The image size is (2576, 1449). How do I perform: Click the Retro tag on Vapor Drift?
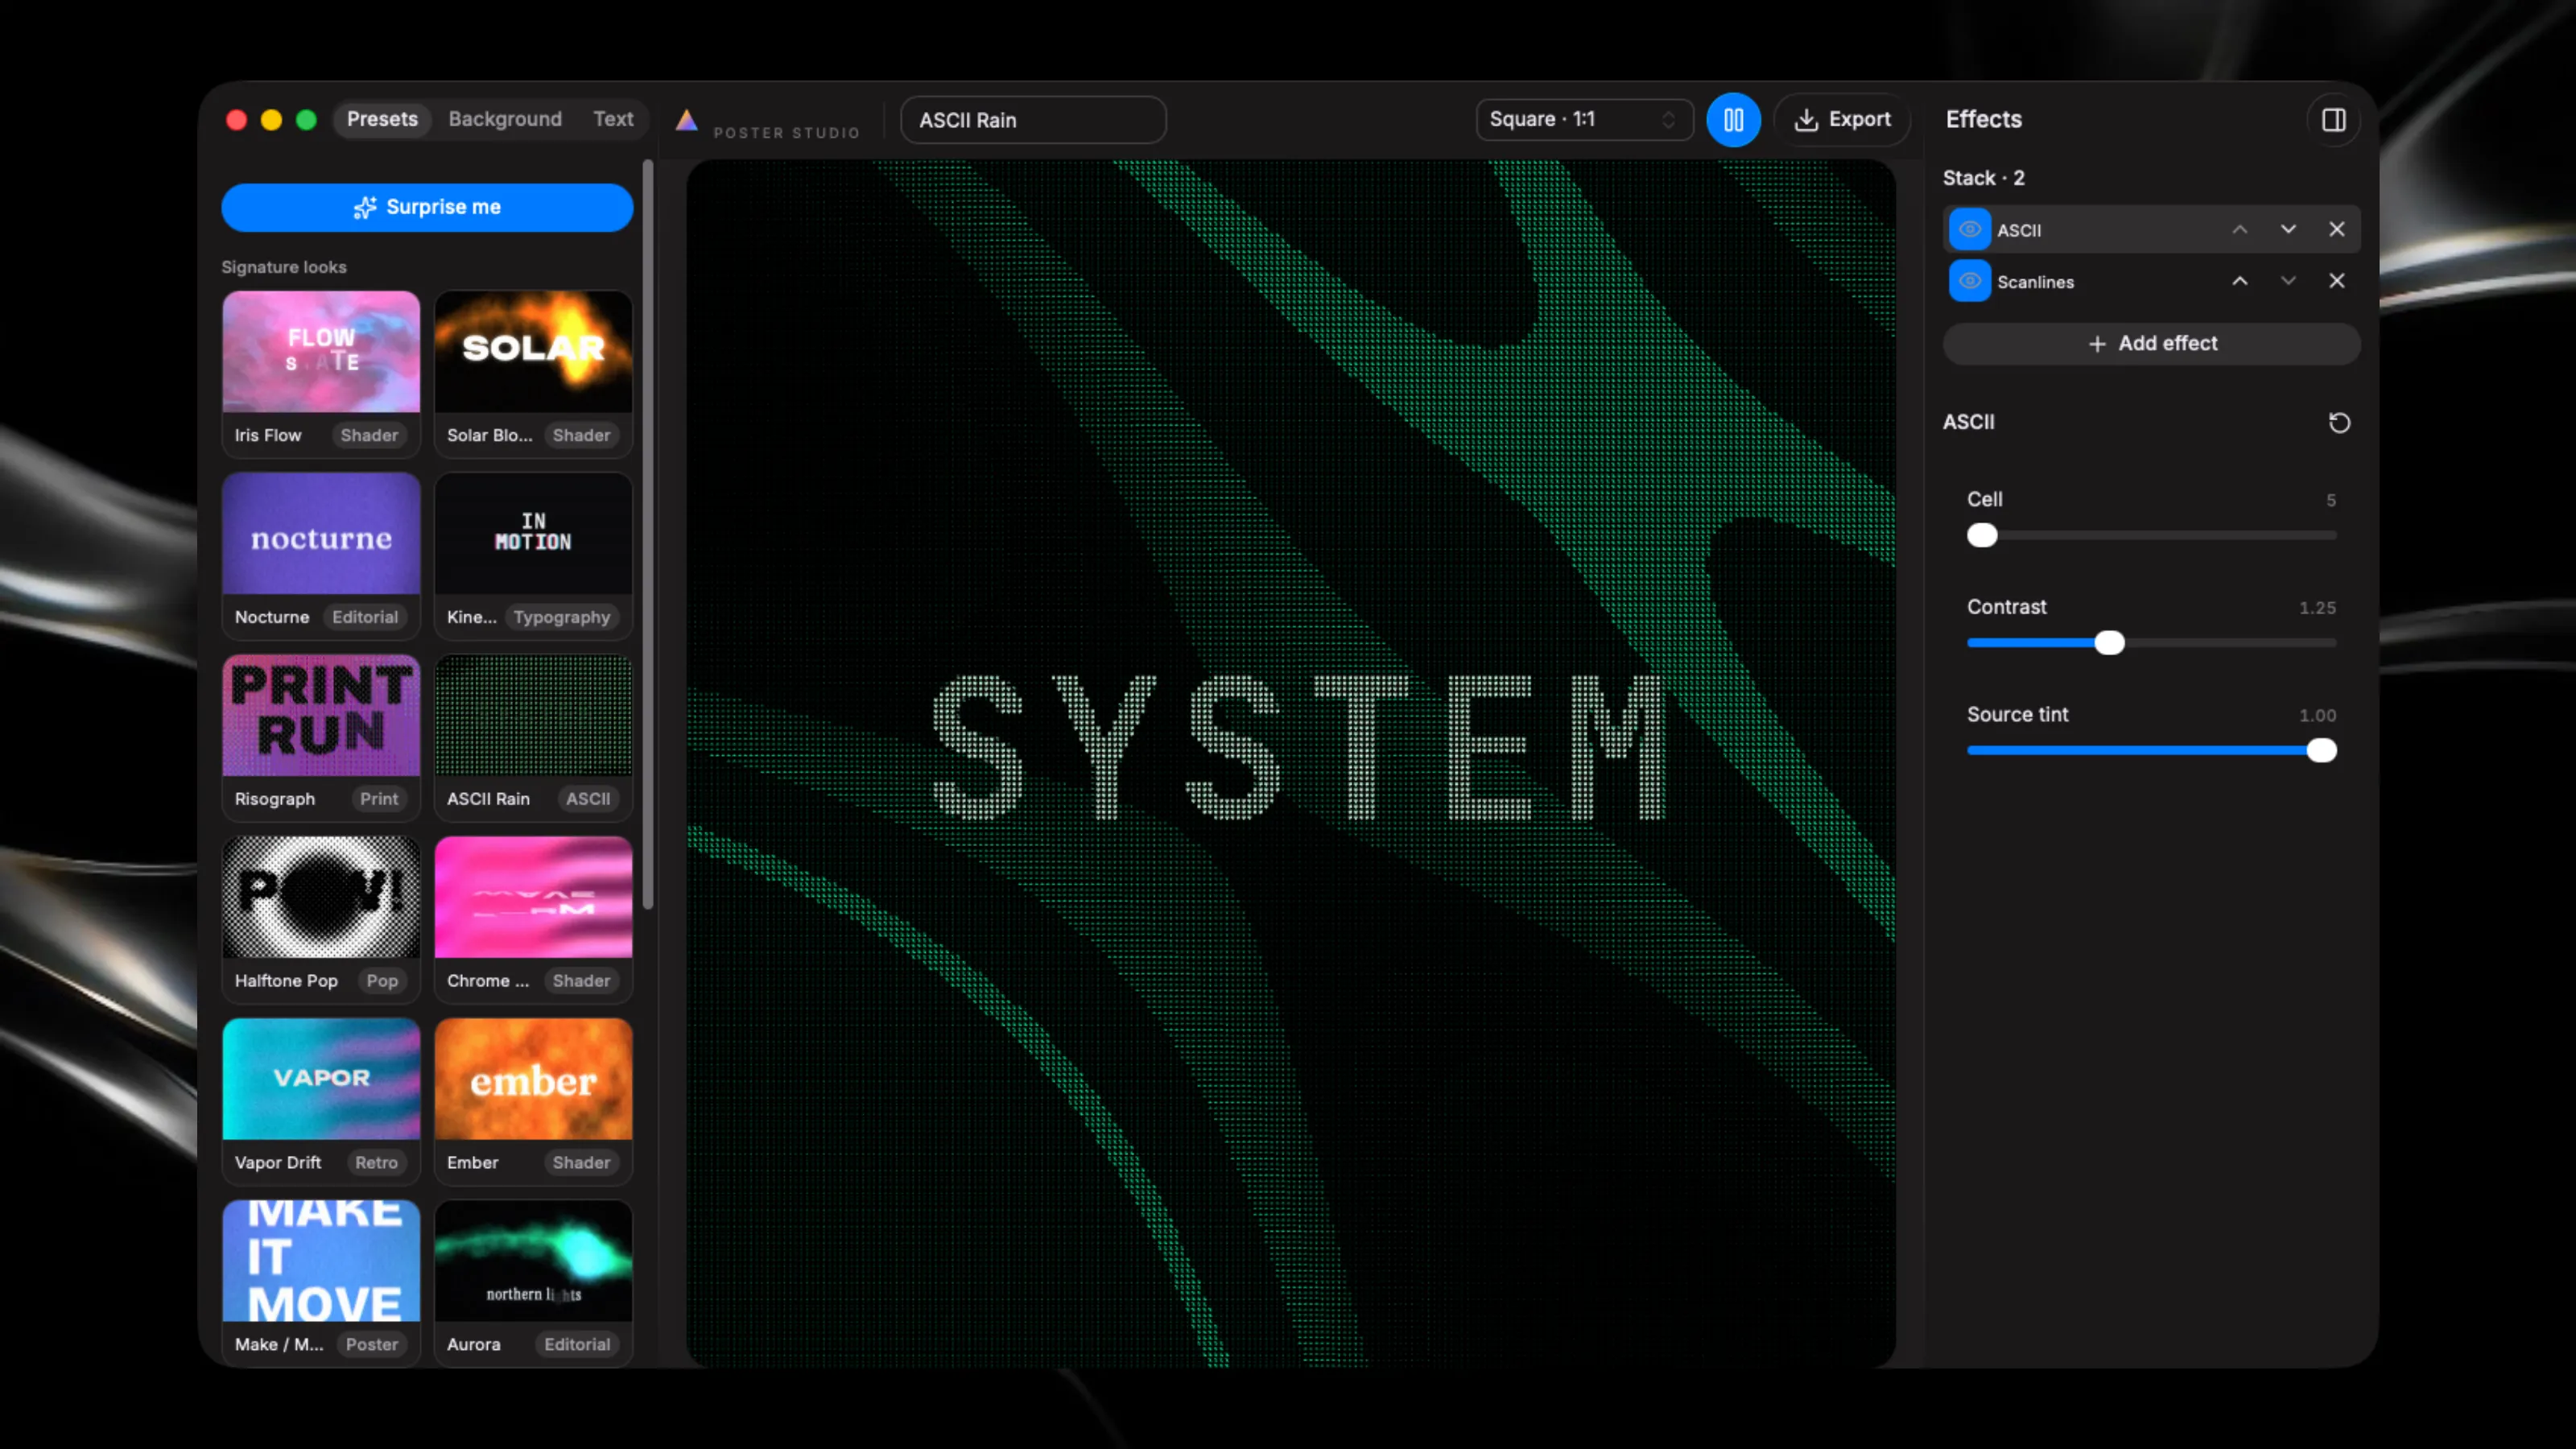coord(376,1164)
